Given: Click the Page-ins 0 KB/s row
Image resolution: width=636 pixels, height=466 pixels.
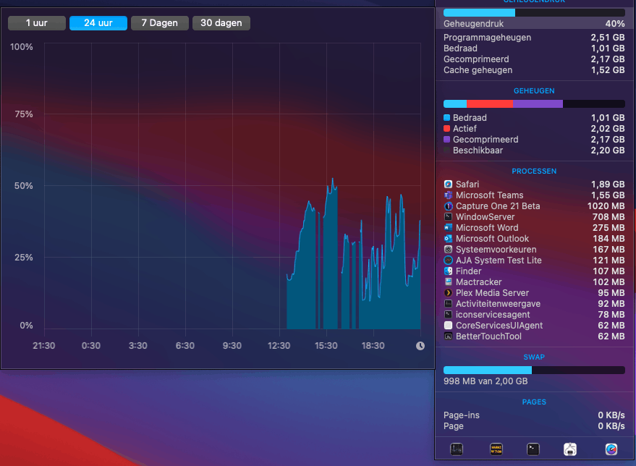Looking at the screenshot, I should [534, 415].
